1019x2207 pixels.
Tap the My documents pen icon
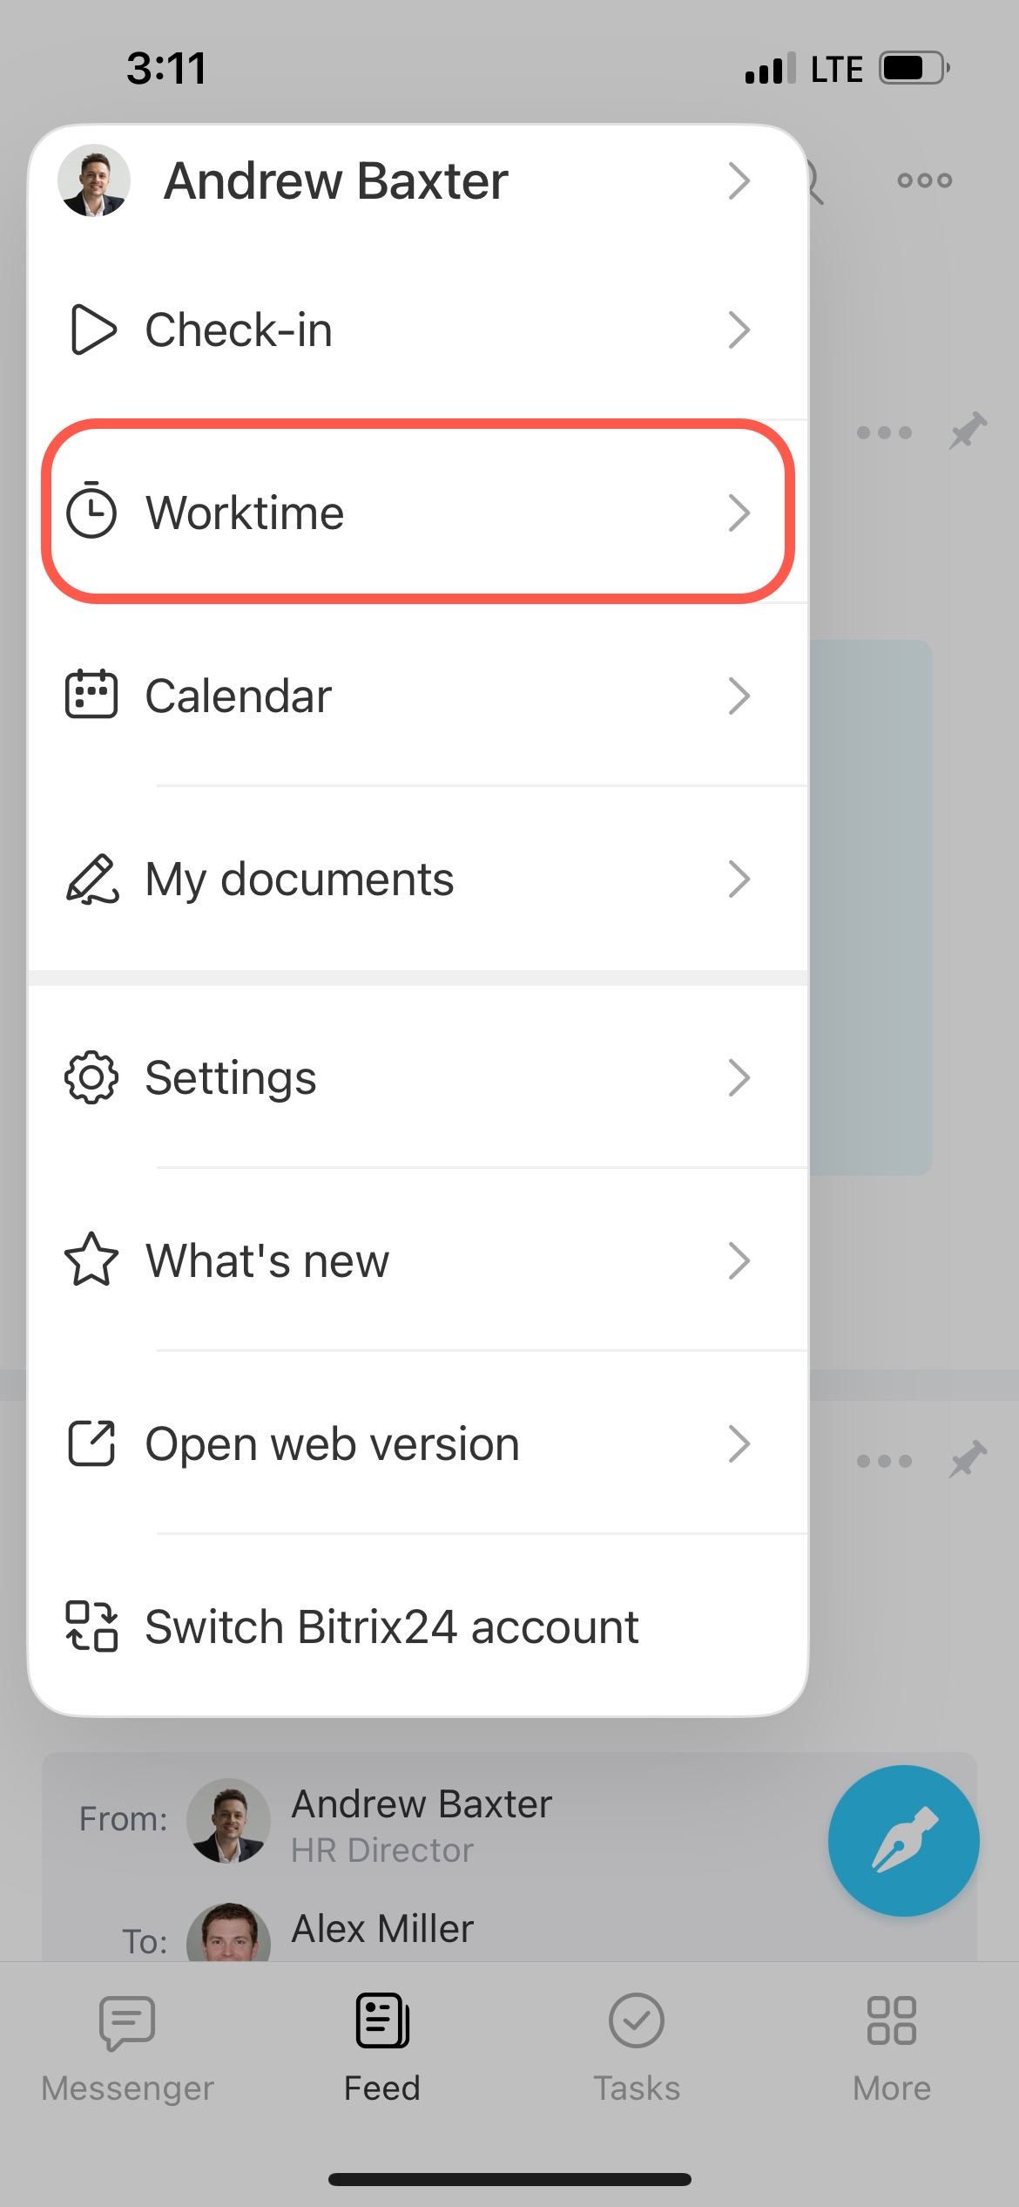(x=91, y=879)
